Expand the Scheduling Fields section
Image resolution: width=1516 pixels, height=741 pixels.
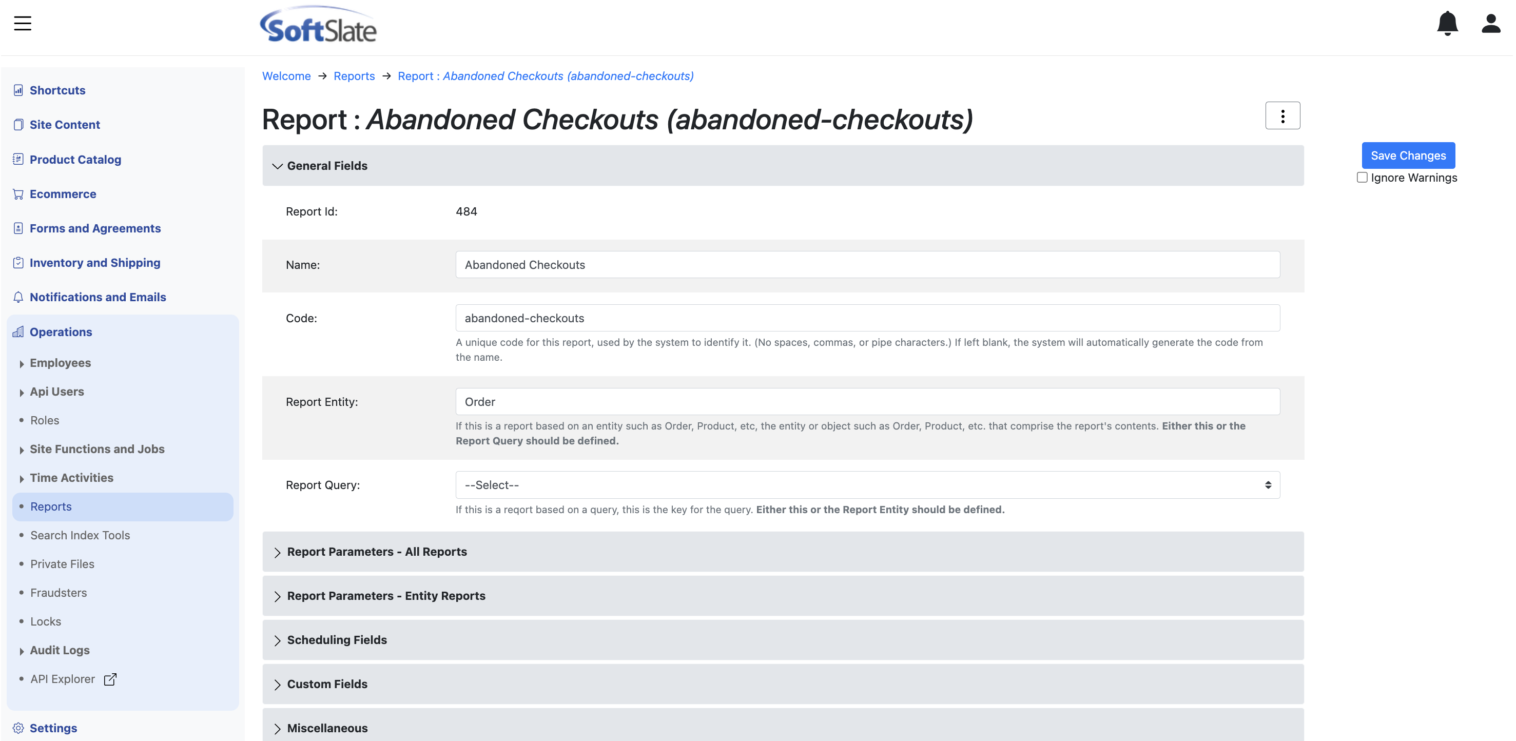tap(277, 640)
